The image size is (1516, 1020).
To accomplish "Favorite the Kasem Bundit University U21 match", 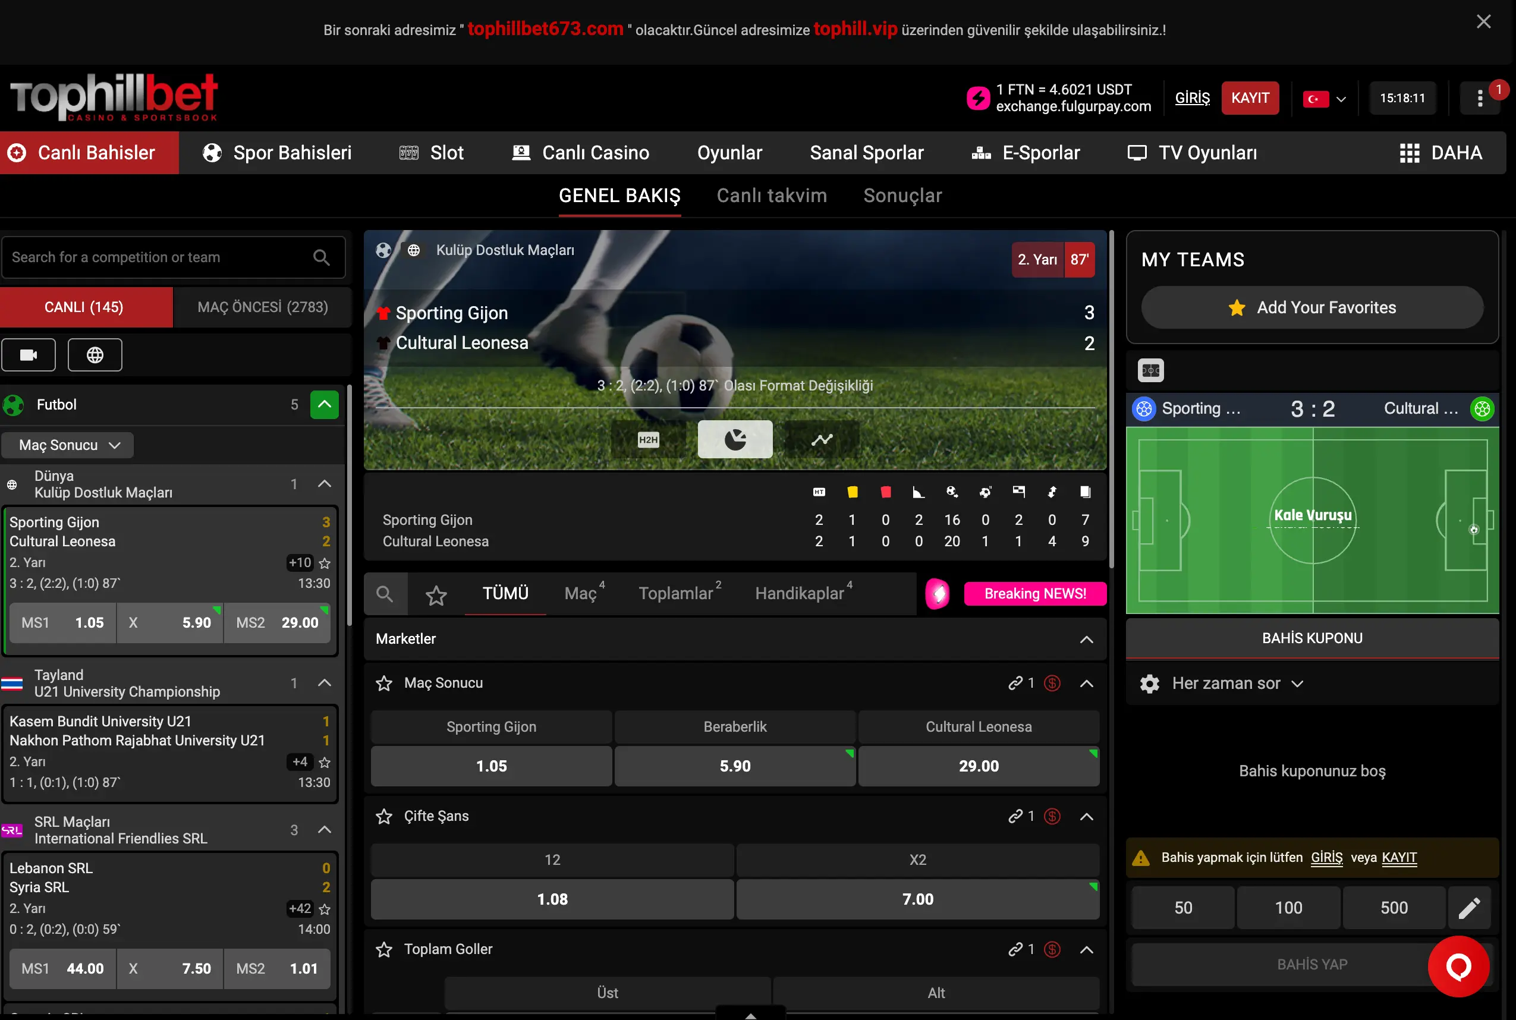I will click(325, 763).
